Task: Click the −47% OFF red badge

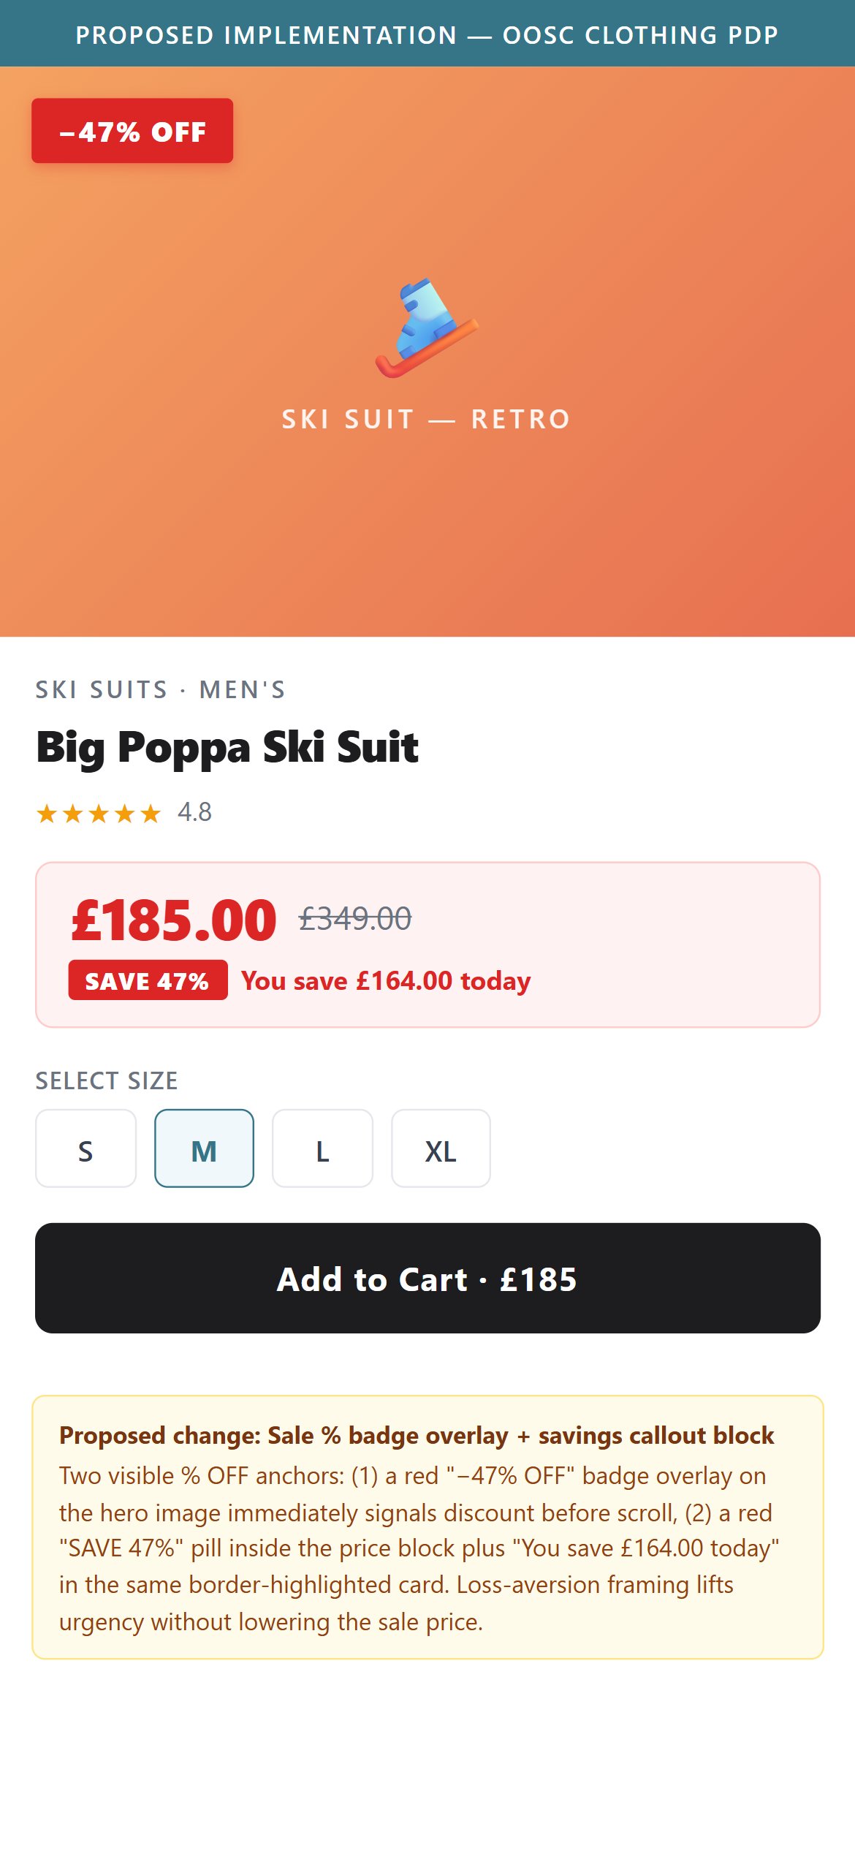Action: (x=132, y=131)
